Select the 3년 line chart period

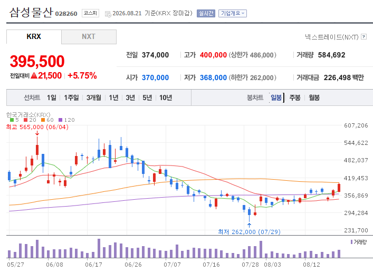(130, 97)
